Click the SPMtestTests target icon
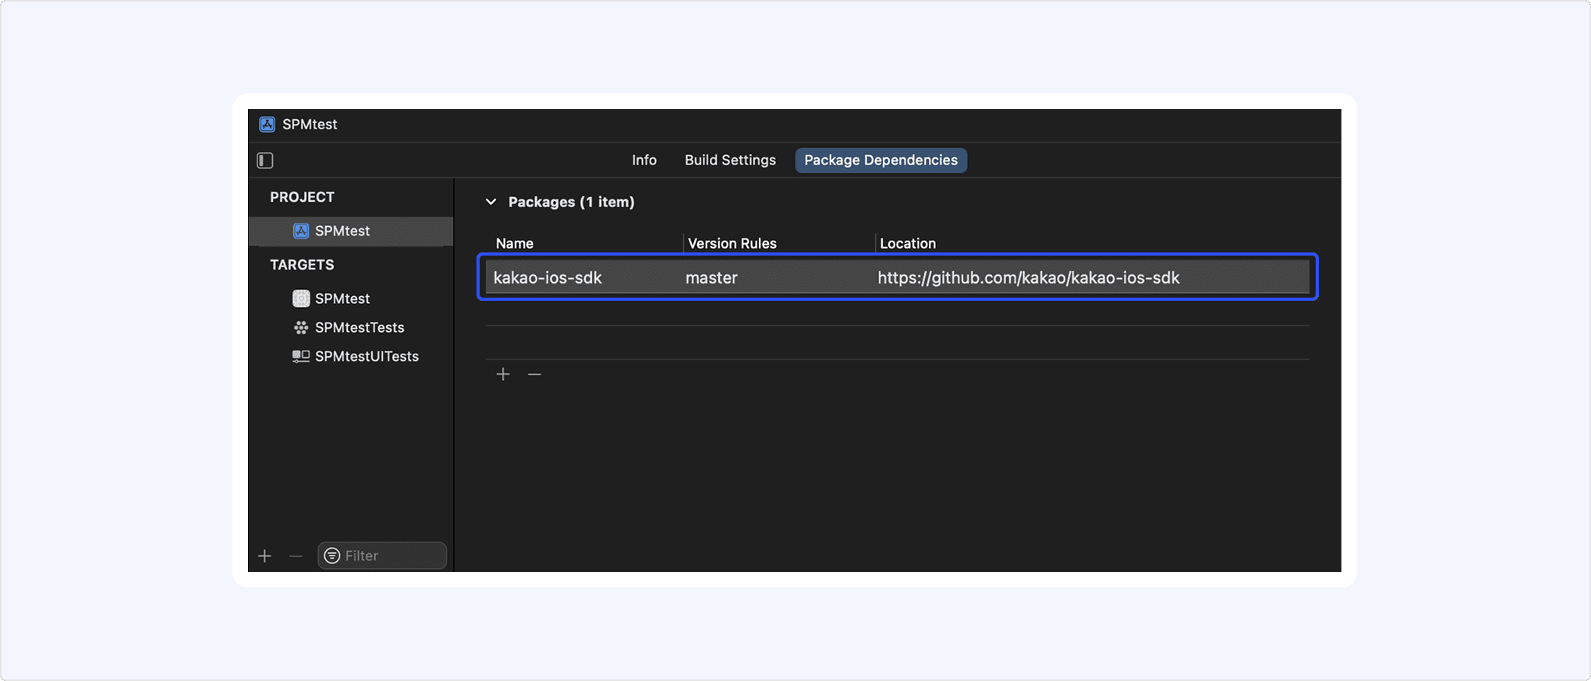The image size is (1591, 681). pyautogui.click(x=301, y=328)
